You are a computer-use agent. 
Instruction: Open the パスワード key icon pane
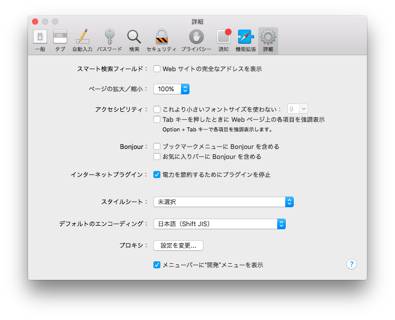click(109, 41)
